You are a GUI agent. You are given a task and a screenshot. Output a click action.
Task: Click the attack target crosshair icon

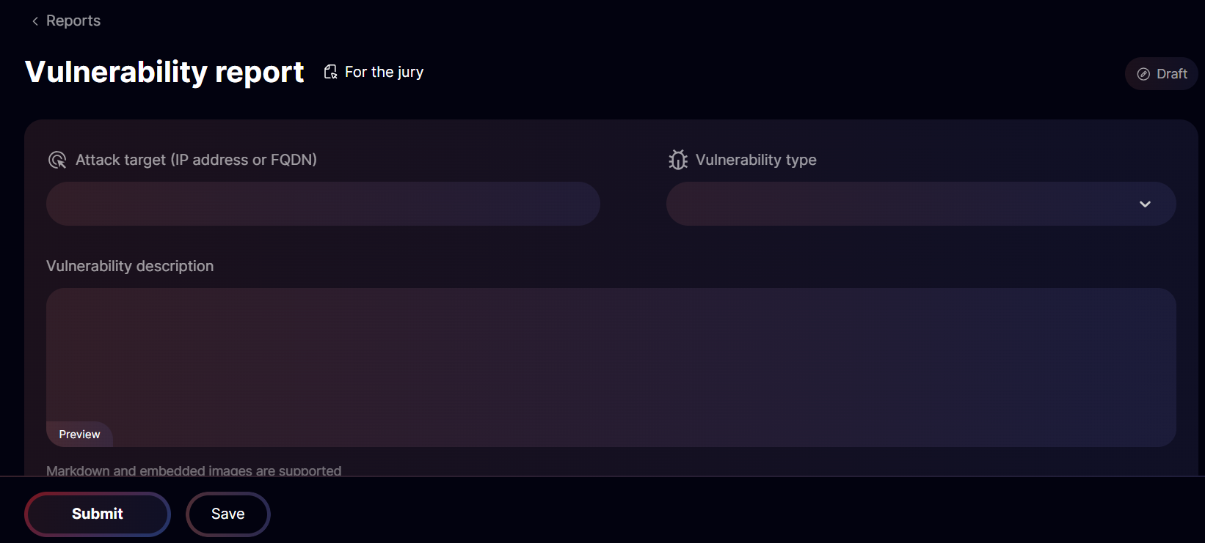point(57,160)
